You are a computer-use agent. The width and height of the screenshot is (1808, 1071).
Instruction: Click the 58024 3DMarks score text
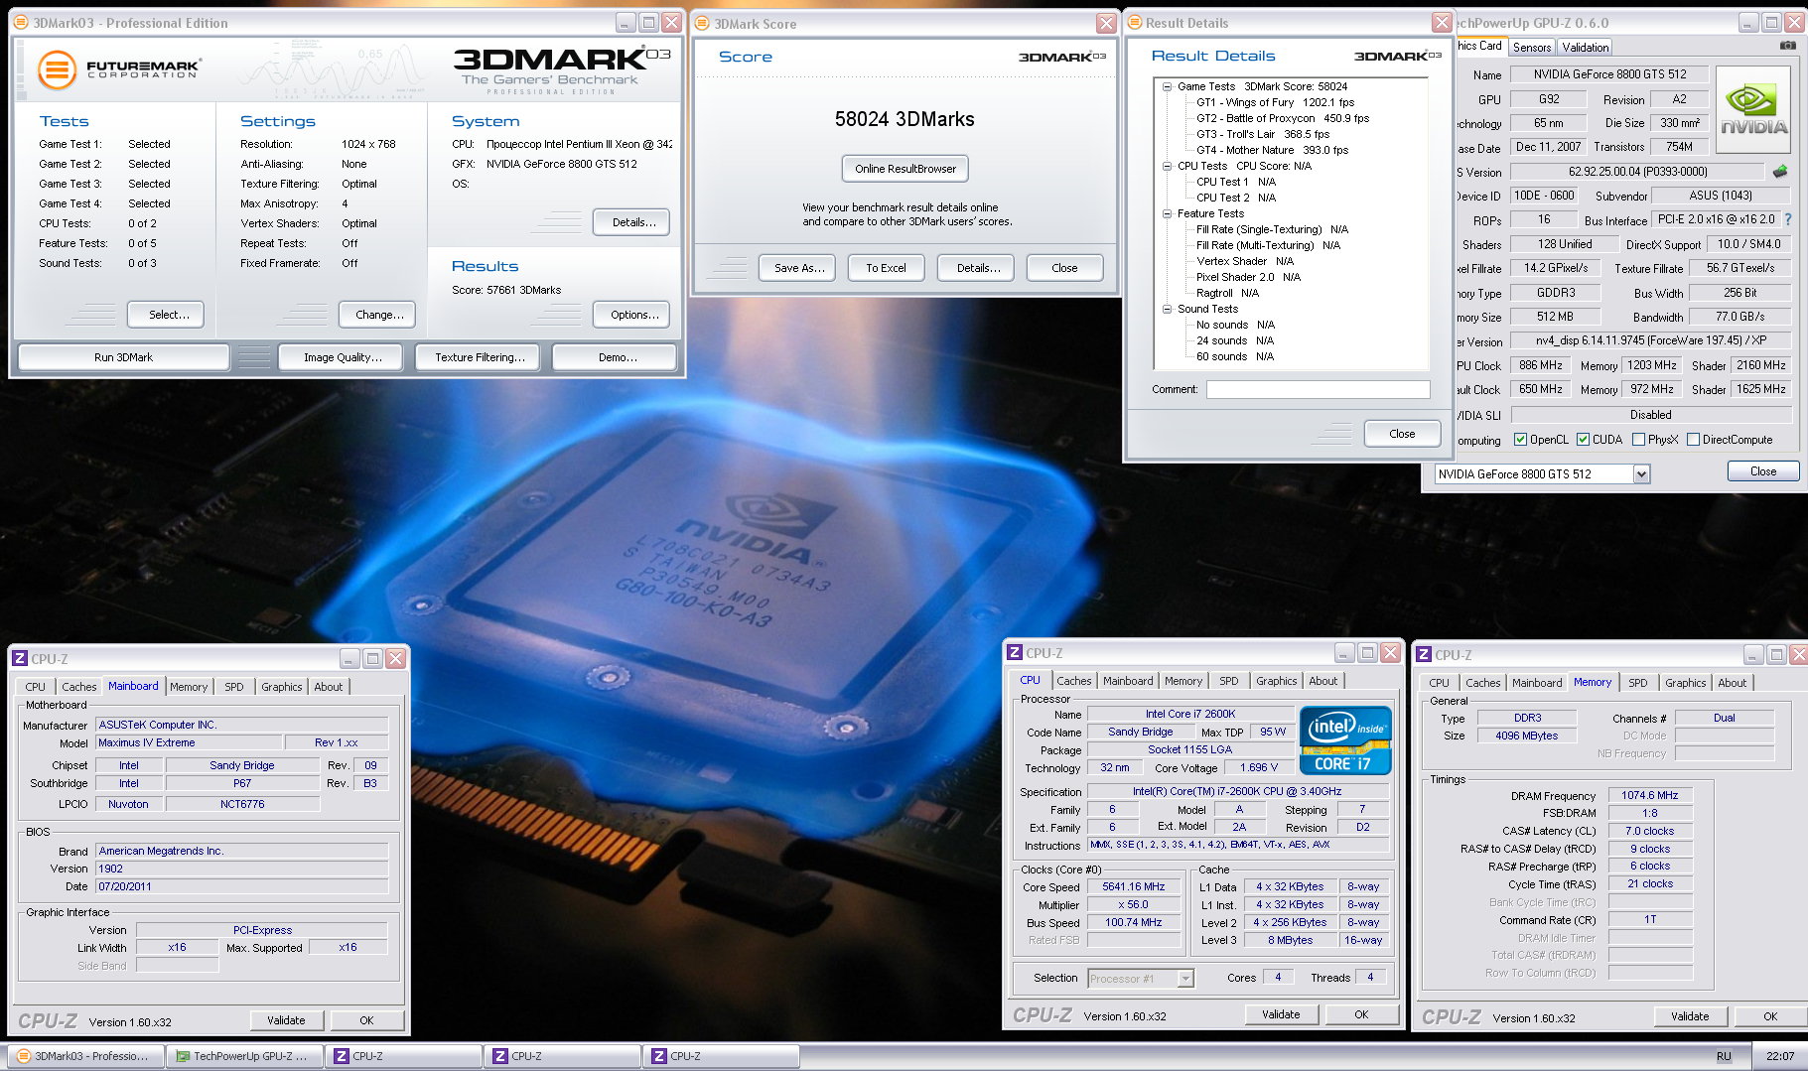(x=904, y=119)
